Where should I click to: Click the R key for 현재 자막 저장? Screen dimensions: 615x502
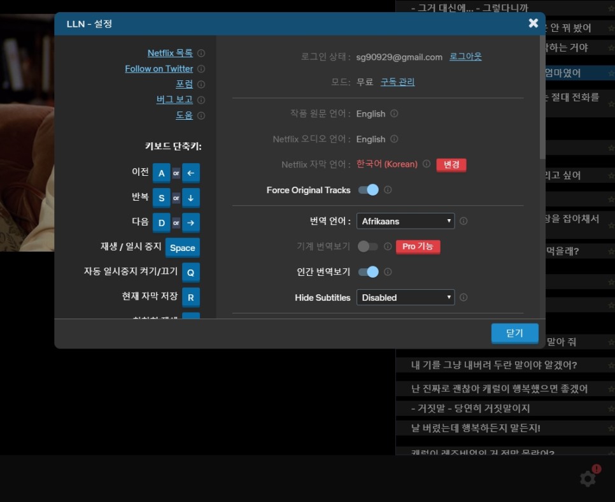pyautogui.click(x=191, y=297)
